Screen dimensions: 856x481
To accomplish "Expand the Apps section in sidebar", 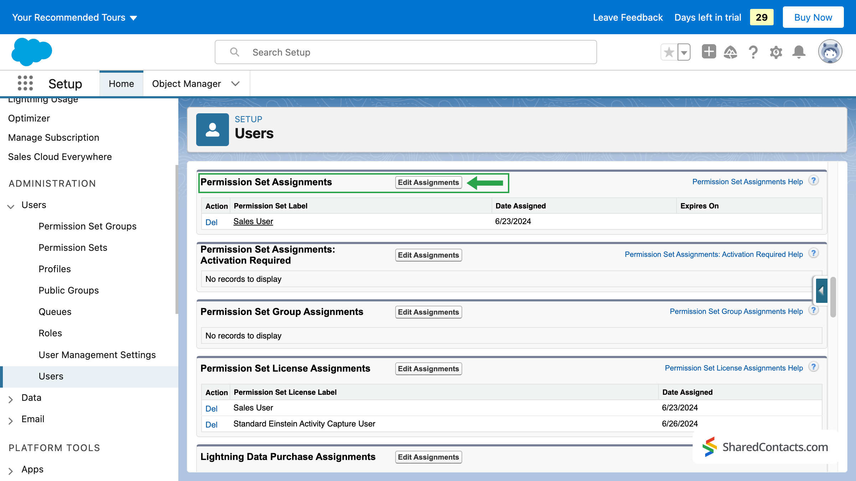I will coord(11,471).
